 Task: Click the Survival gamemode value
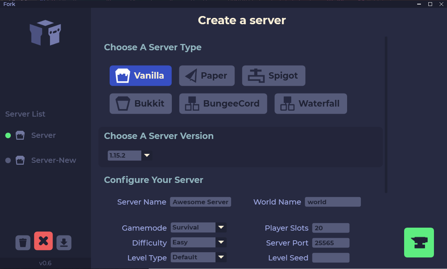[x=193, y=227]
